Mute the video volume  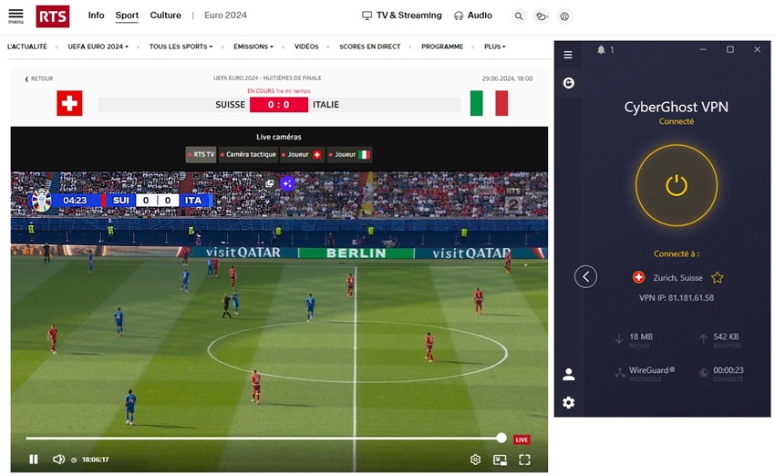pyautogui.click(x=58, y=460)
